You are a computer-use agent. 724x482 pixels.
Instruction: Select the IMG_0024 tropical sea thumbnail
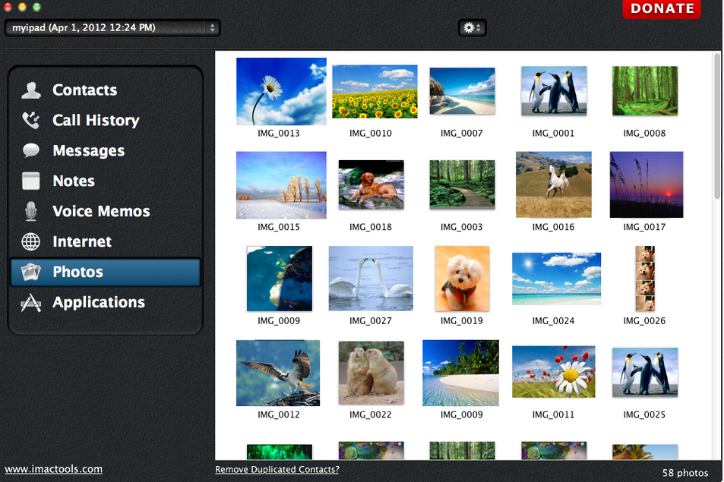pyautogui.click(x=556, y=279)
